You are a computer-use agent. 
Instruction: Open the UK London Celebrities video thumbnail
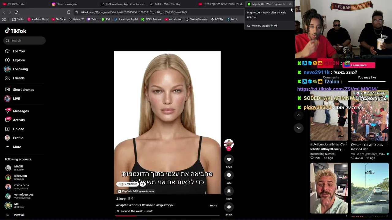tap(329, 116)
